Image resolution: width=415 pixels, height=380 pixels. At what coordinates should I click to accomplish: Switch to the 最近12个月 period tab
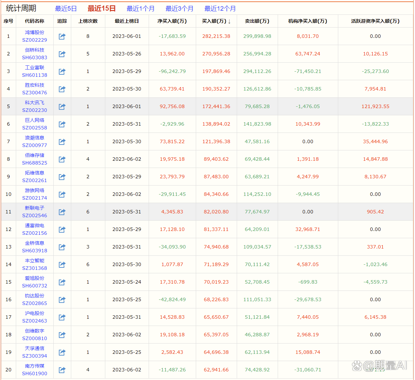[220, 9]
